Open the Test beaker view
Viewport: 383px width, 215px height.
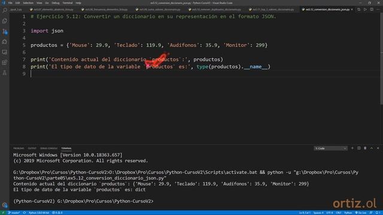5,73
